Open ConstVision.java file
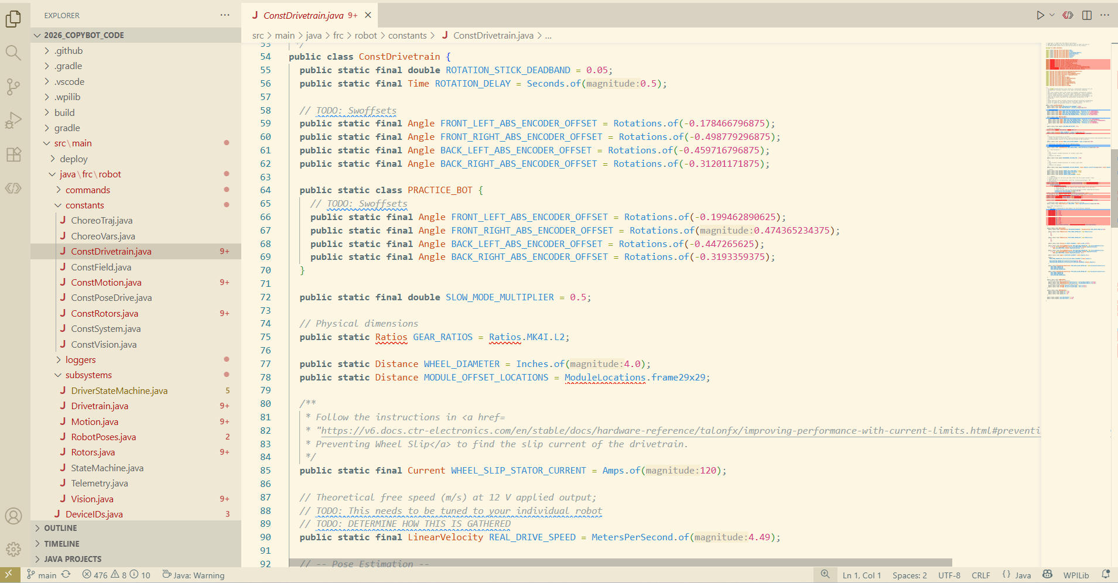 (x=136, y=344)
